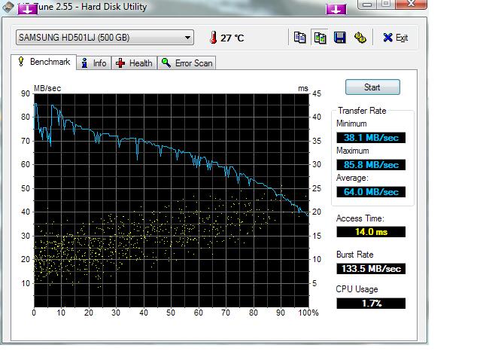Start the benchmark with Start button

click(x=372, y=87)
